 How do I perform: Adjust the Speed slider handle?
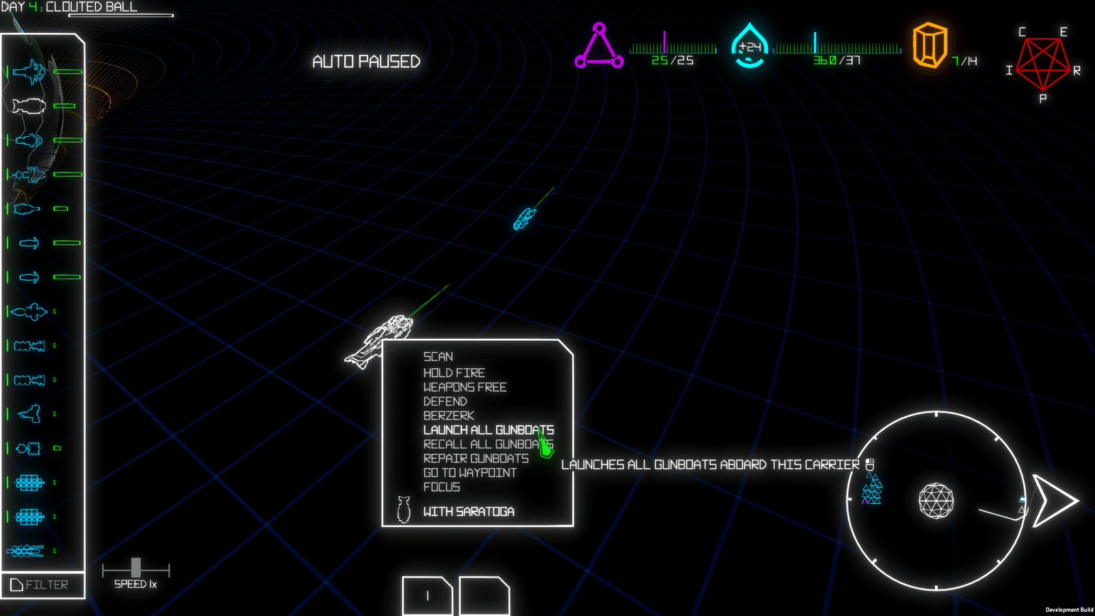(x=136, y=567)
